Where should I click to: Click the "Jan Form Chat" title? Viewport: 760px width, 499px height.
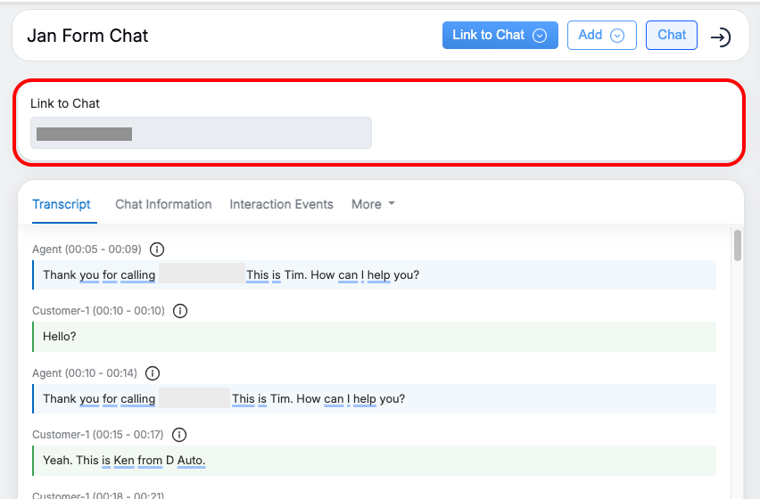(x=87, y=37)
